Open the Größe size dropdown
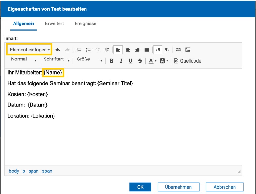Screen dimensions: 256x194 [x=90, y=61]
